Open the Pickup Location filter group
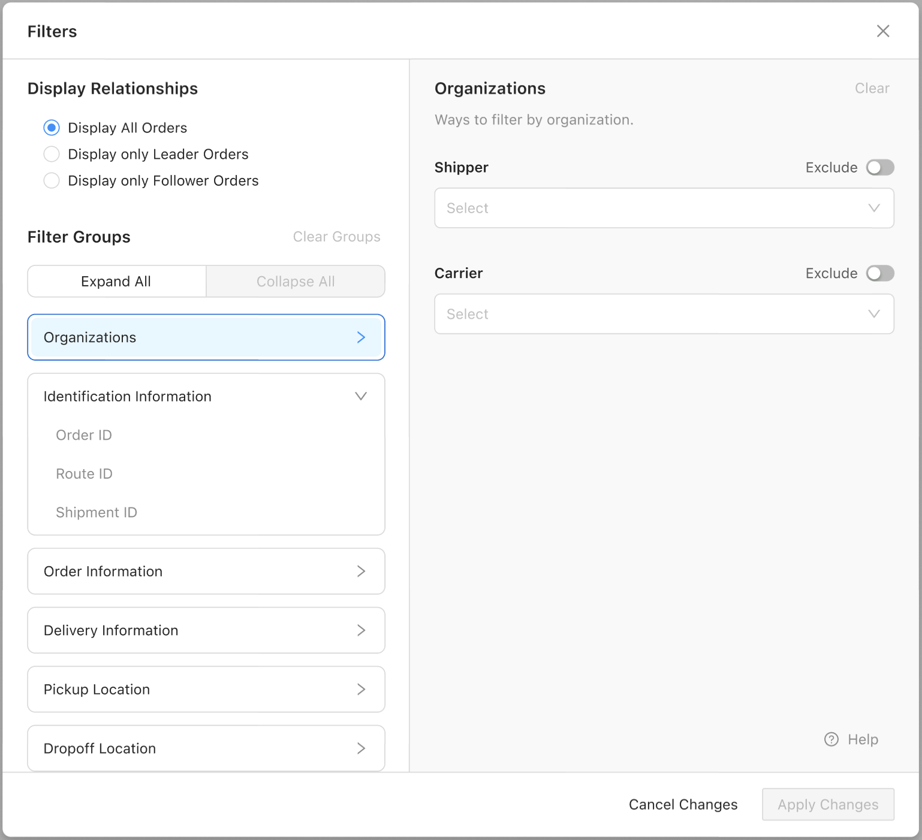The image size is (922, 840). click(x=206, y=689)
